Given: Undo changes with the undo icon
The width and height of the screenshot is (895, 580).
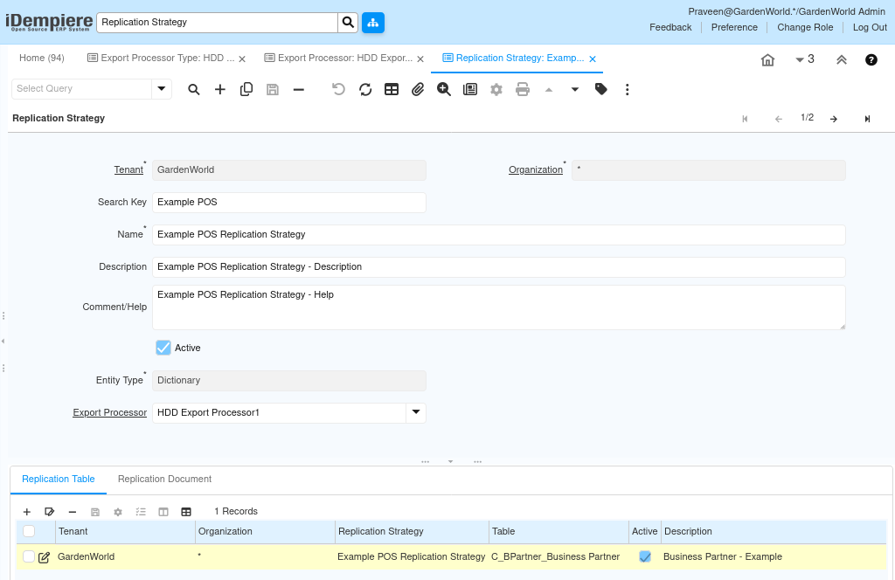Looking at the screenshot, I should point(338,90).
